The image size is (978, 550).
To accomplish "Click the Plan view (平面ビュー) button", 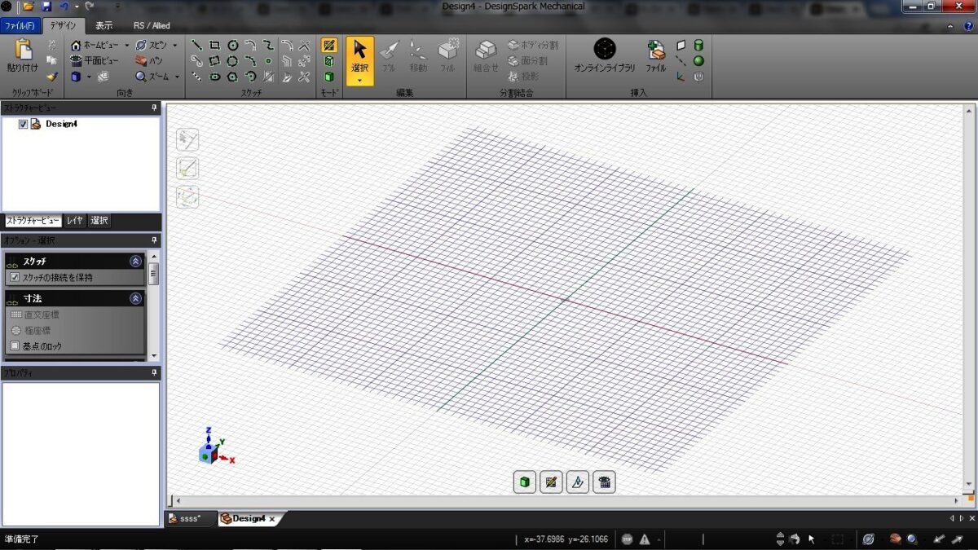I will (x=95, y=61).
